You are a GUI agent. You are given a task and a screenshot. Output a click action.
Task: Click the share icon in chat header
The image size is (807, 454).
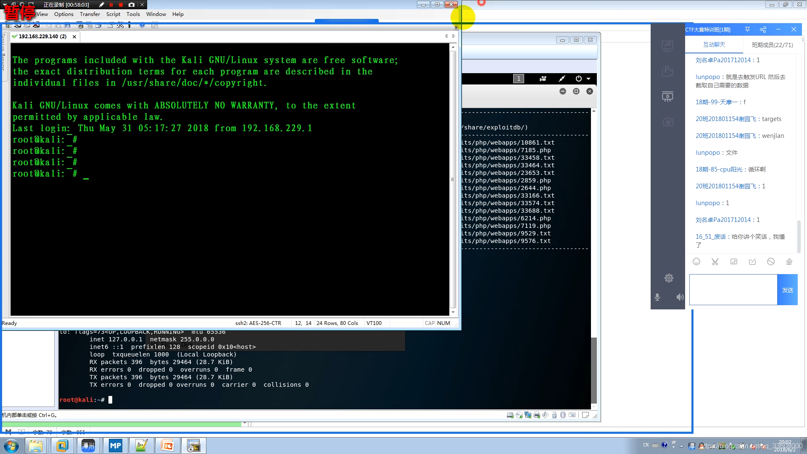763,29
